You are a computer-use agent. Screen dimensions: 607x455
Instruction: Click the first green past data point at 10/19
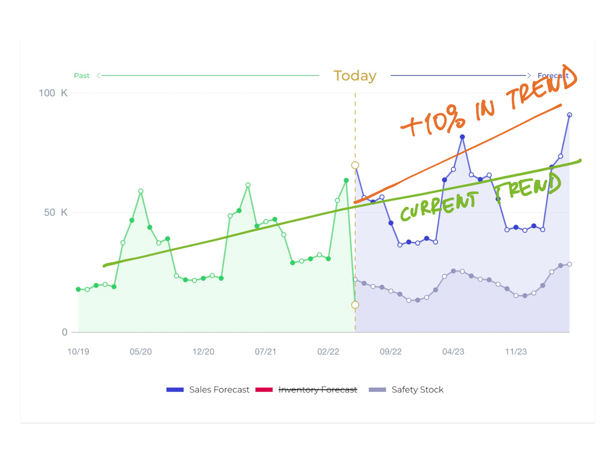point(78,289)
